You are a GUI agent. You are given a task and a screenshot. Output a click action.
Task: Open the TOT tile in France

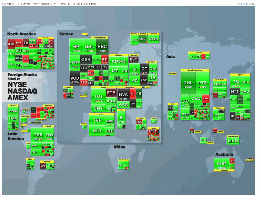pos(98,96)
